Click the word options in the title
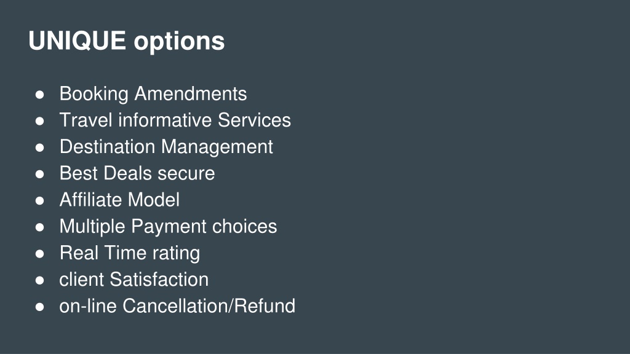The height and width of the screenshot is (354, 630). pos(179,42)
